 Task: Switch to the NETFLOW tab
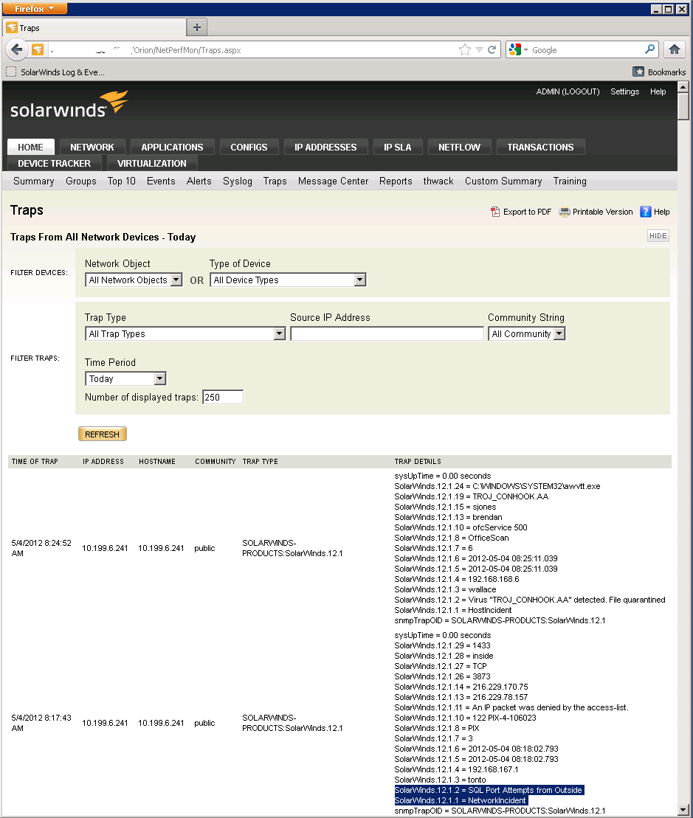tap(459, 147)
